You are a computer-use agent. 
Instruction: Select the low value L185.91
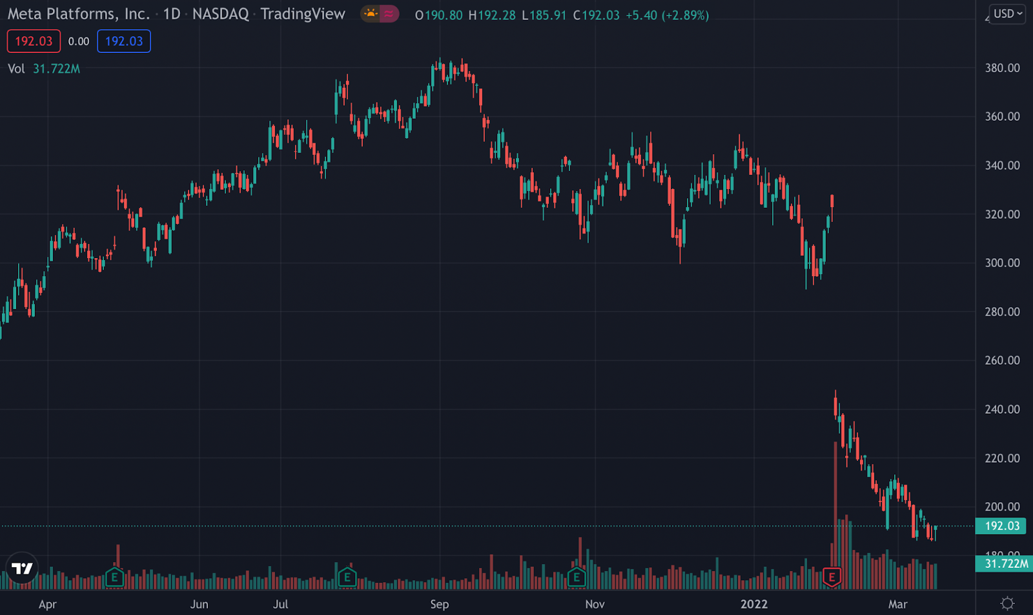[x=544, y=15]
